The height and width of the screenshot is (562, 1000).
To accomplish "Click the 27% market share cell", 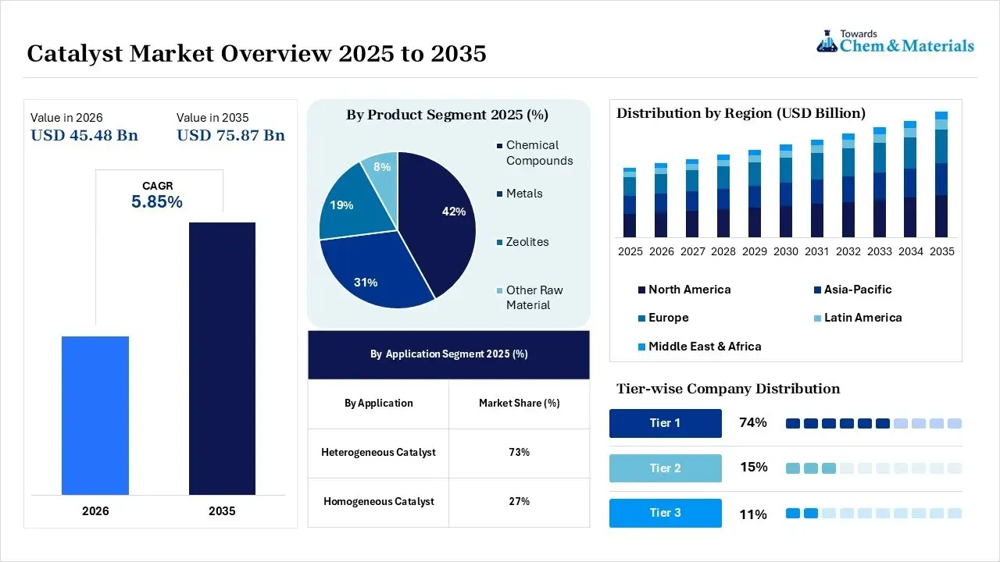I will coord(520,502).
